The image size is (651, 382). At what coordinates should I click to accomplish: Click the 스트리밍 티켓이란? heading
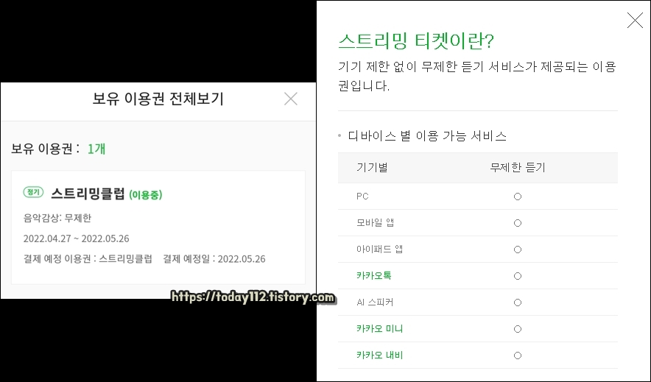[416, 40]
